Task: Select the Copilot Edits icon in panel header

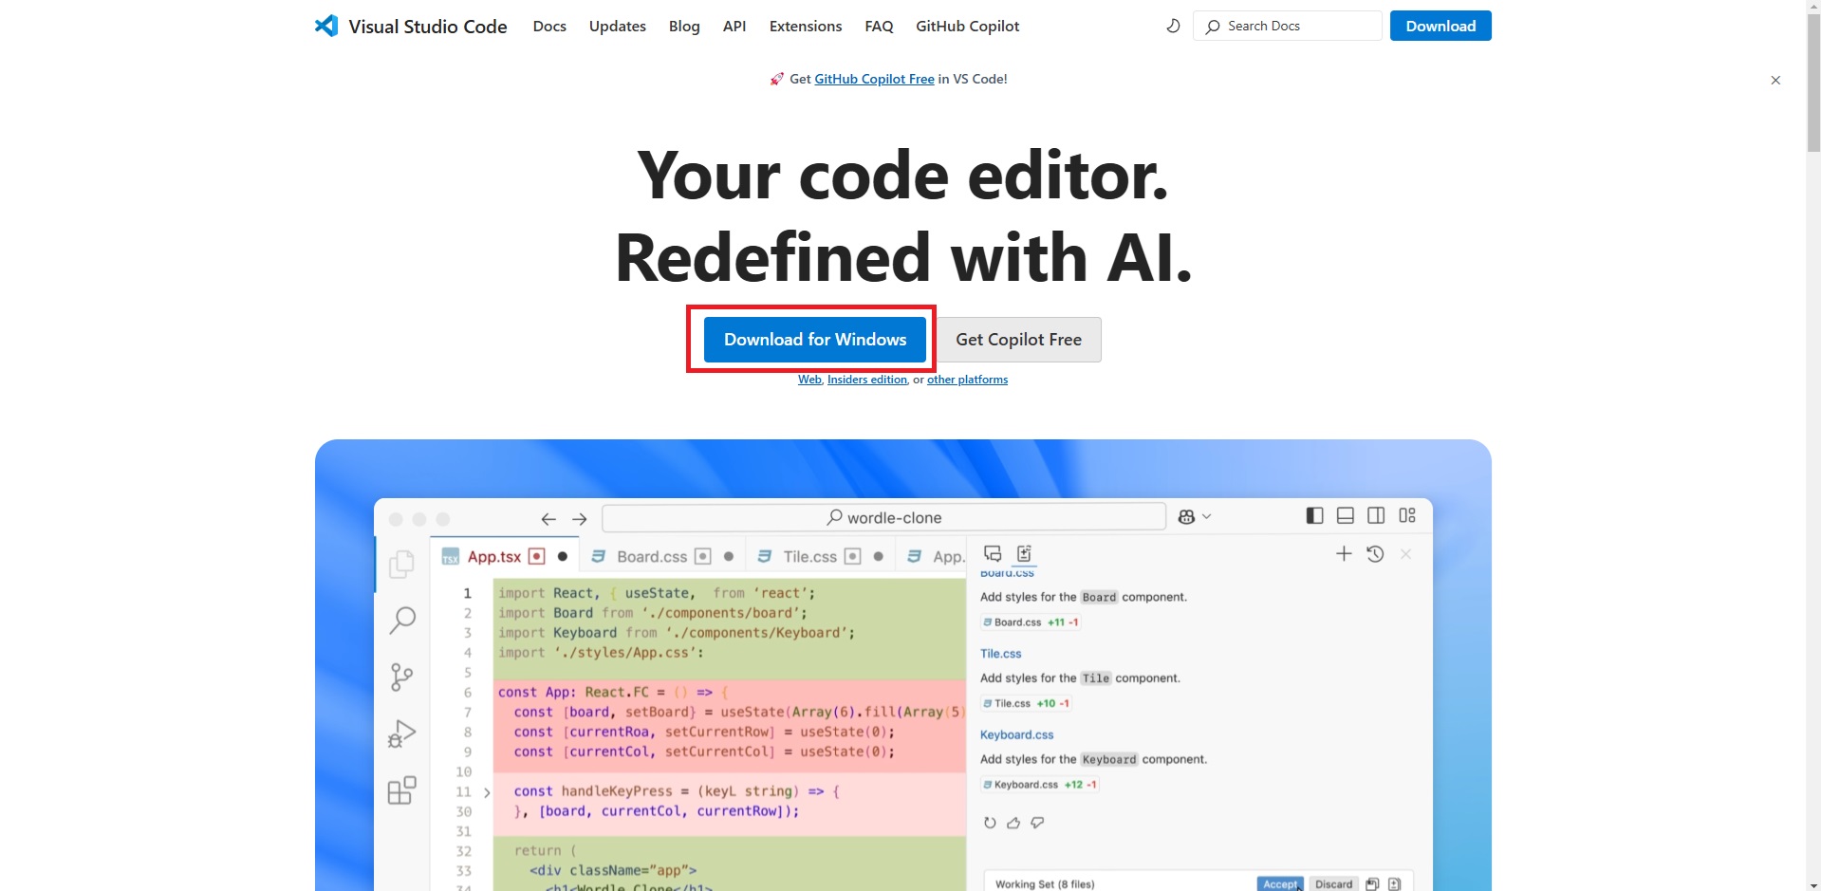Action: click(1024, 554)
